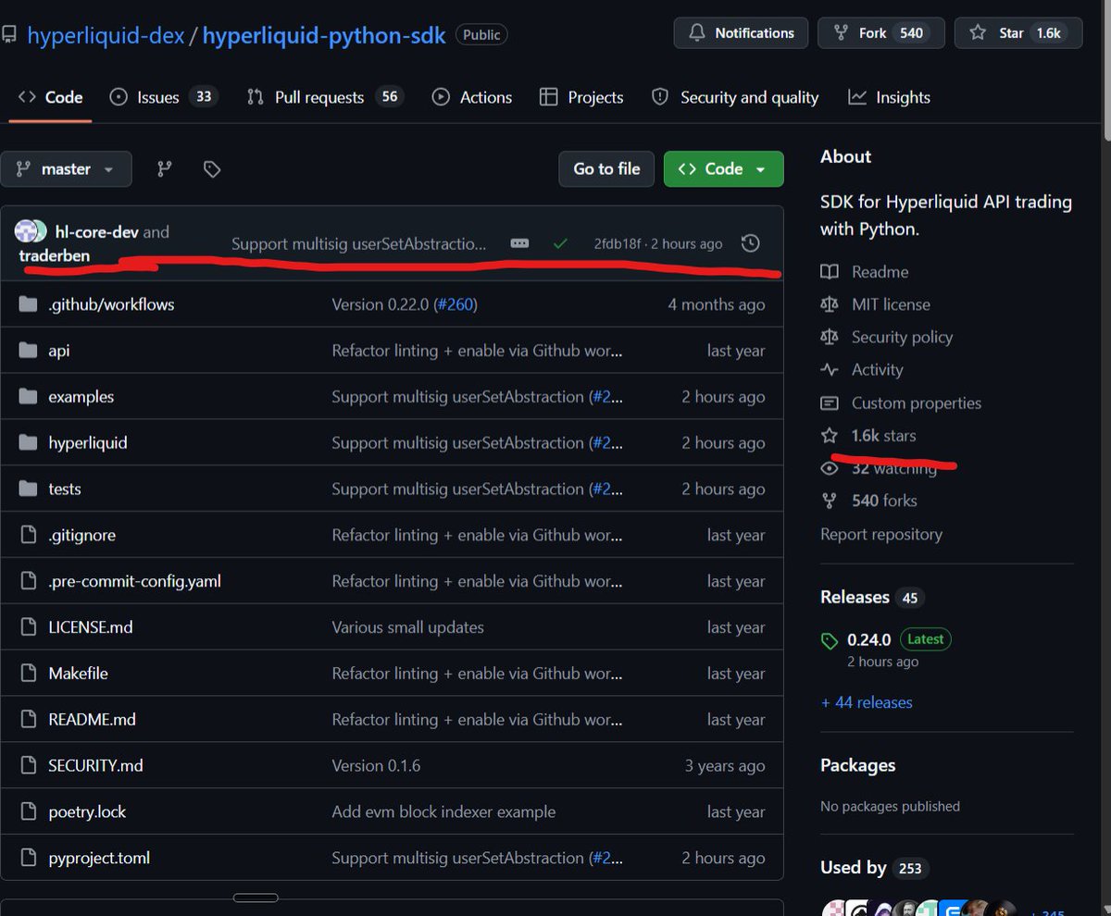
Task: Open the api folder
Action: coord(59,351)
